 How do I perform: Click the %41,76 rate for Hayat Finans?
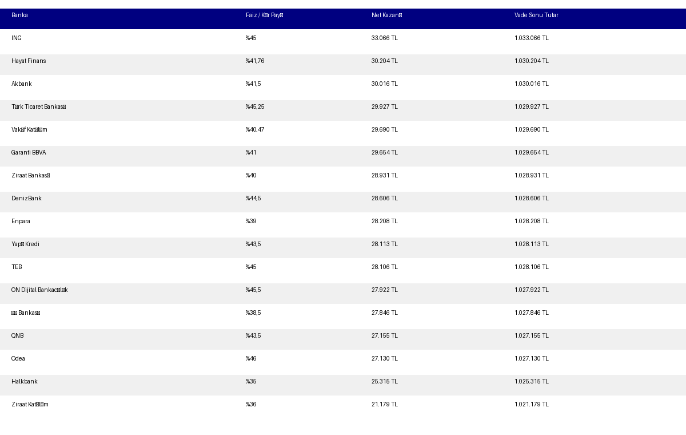255,61
